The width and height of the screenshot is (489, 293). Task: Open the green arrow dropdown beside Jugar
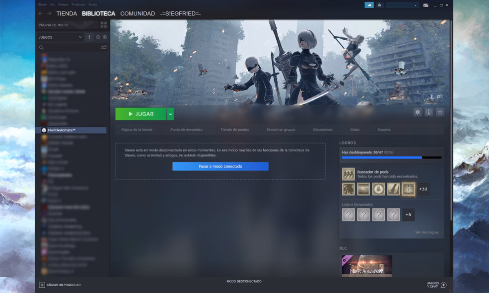tap(170, 114)
